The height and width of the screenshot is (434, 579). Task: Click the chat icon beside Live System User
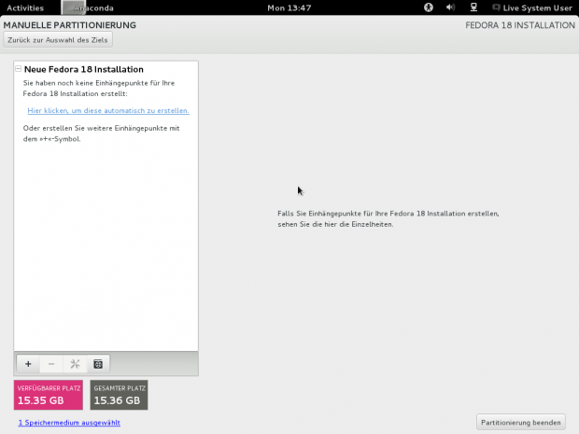coord(495,7)
